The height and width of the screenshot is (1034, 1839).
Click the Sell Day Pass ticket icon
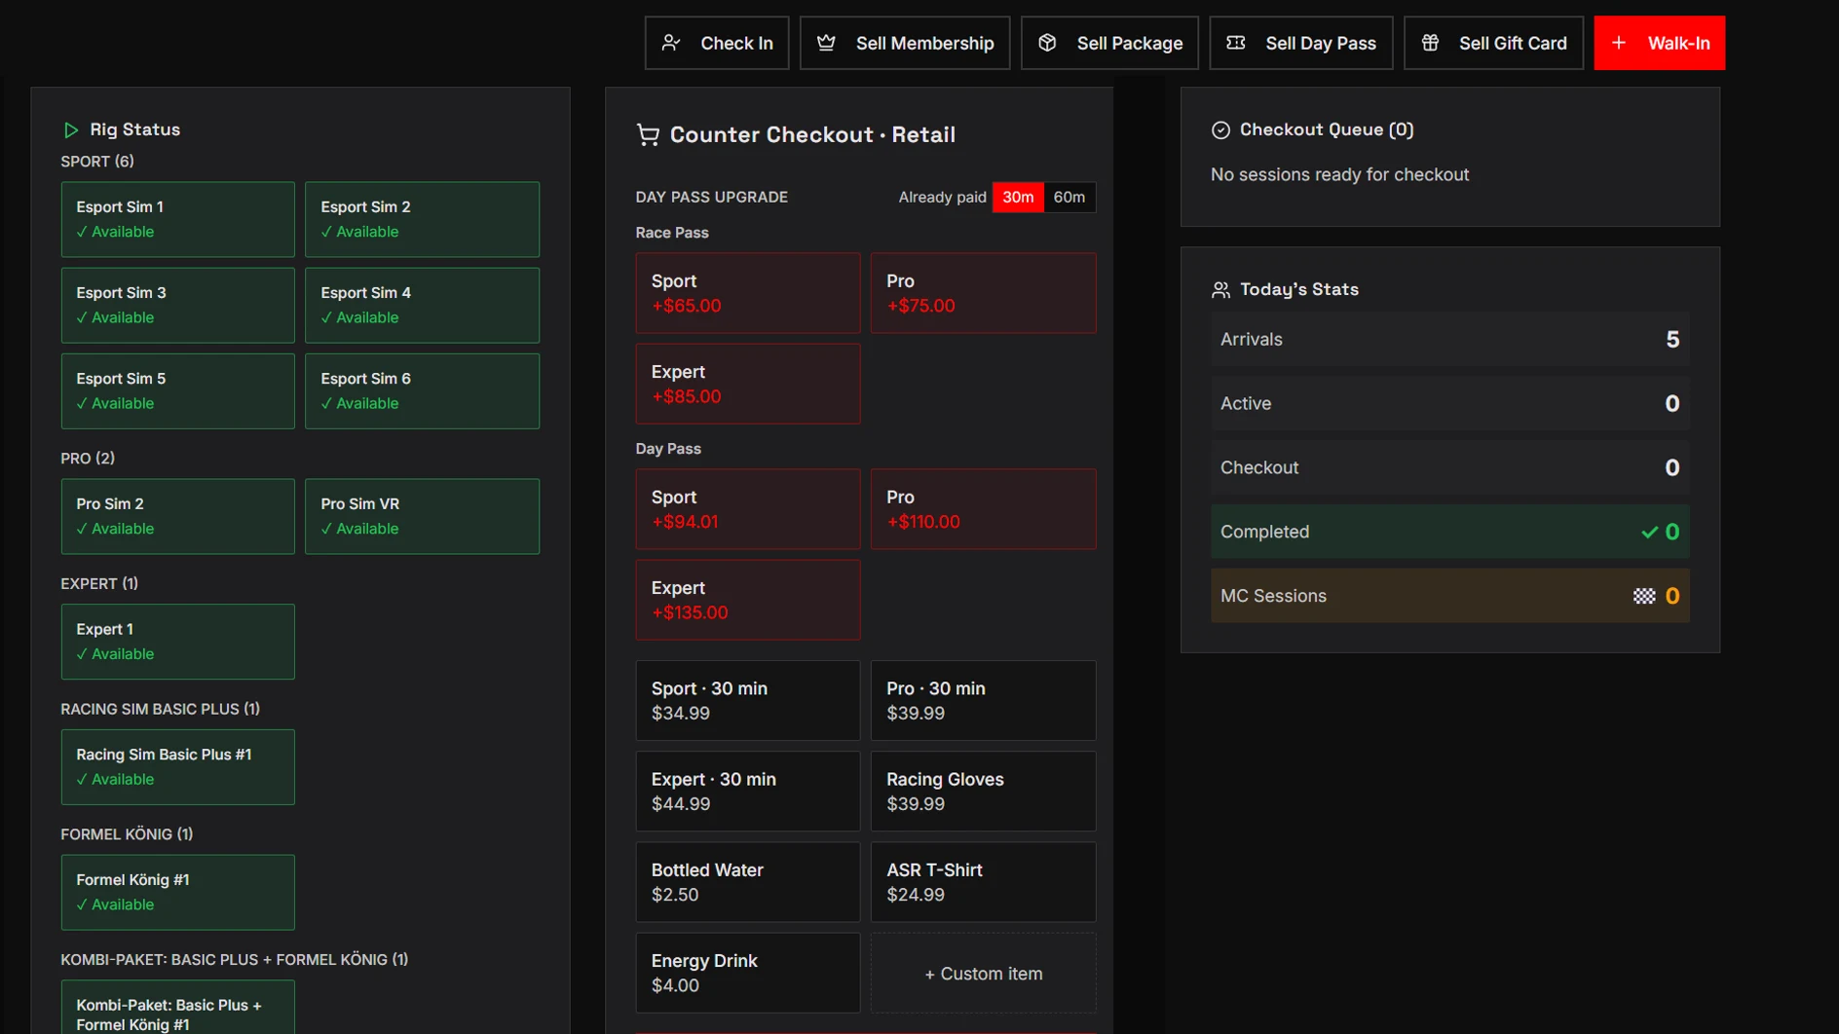click(1236, 43)
